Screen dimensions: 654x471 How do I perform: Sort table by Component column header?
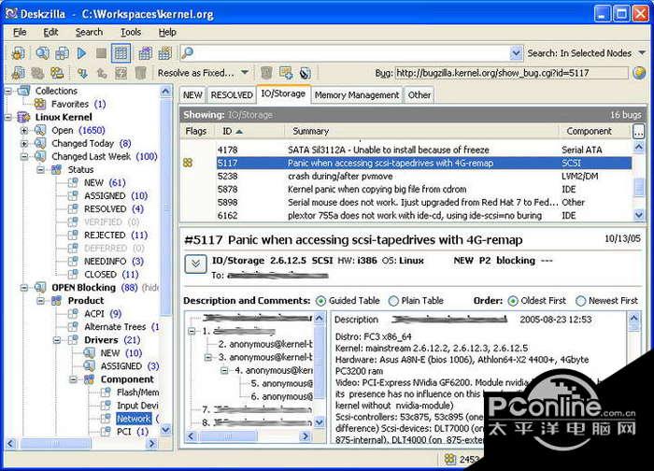[x=595, y=131]
